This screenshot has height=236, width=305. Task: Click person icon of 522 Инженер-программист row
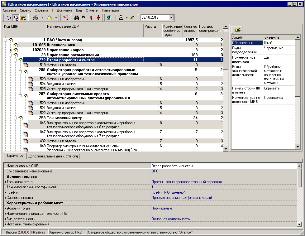tap(31, 113)
